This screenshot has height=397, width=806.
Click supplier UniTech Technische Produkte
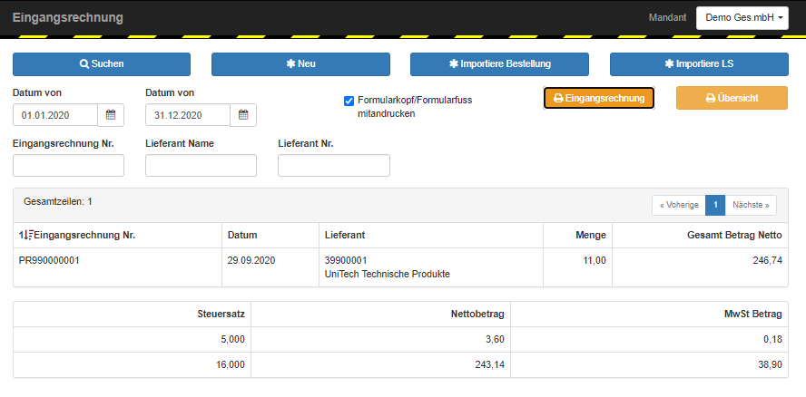pos(388,275)
